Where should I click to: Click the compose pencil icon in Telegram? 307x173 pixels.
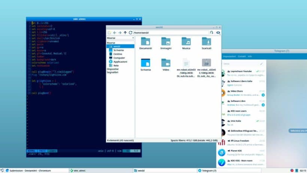261,64
